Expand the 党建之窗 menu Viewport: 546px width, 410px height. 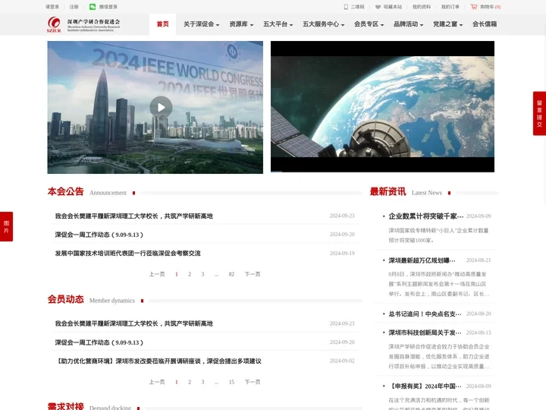tap(447, 24)
